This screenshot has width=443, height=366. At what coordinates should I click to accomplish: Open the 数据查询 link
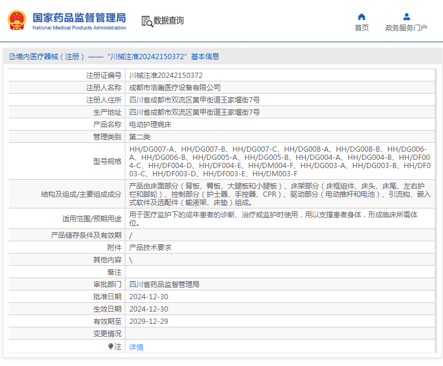click(x=168, y=20)
